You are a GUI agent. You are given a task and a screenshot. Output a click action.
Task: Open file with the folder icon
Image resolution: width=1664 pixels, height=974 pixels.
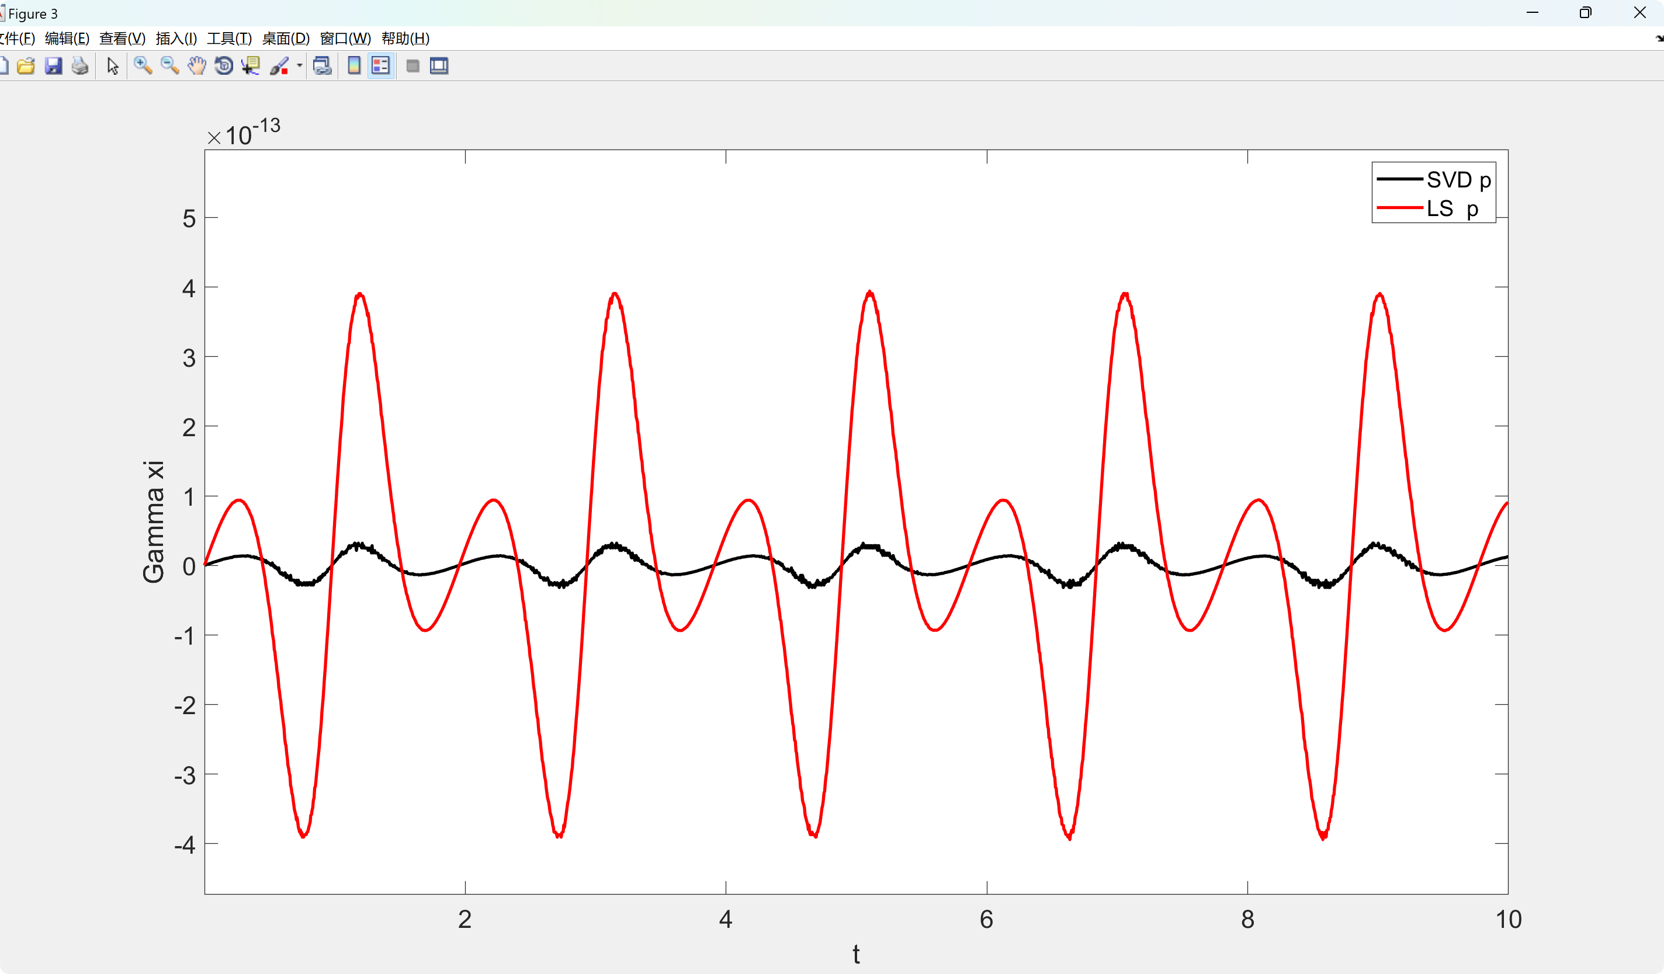(x=26, y=66)
